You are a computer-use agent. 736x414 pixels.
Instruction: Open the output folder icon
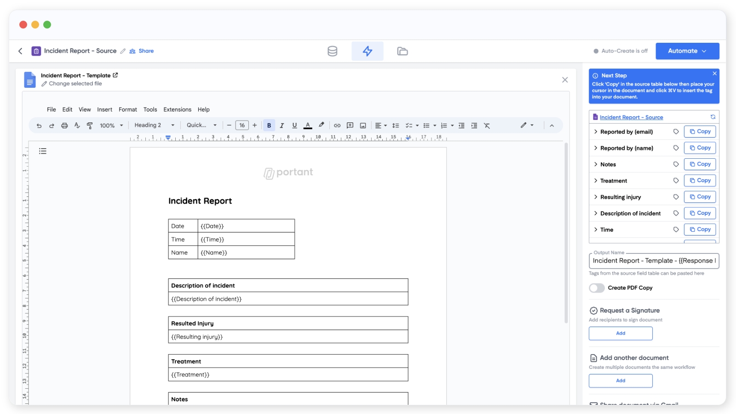[402, 51]
